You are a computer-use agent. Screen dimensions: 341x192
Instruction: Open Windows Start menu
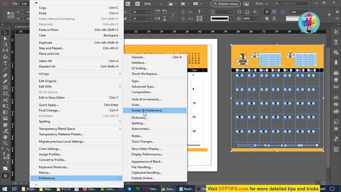(x=5, y=189)
